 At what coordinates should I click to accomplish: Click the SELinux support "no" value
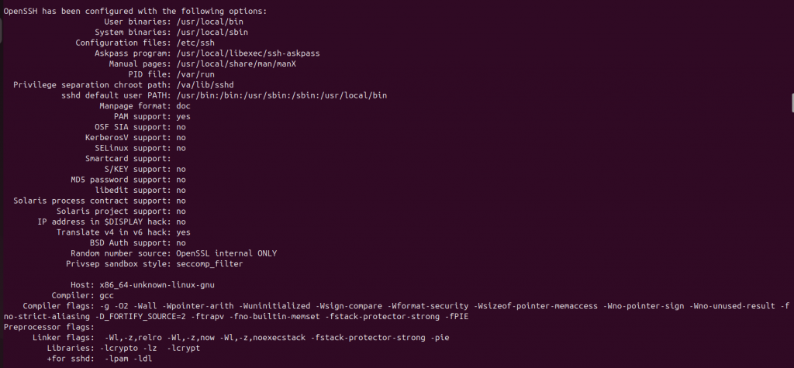[181, 147]
